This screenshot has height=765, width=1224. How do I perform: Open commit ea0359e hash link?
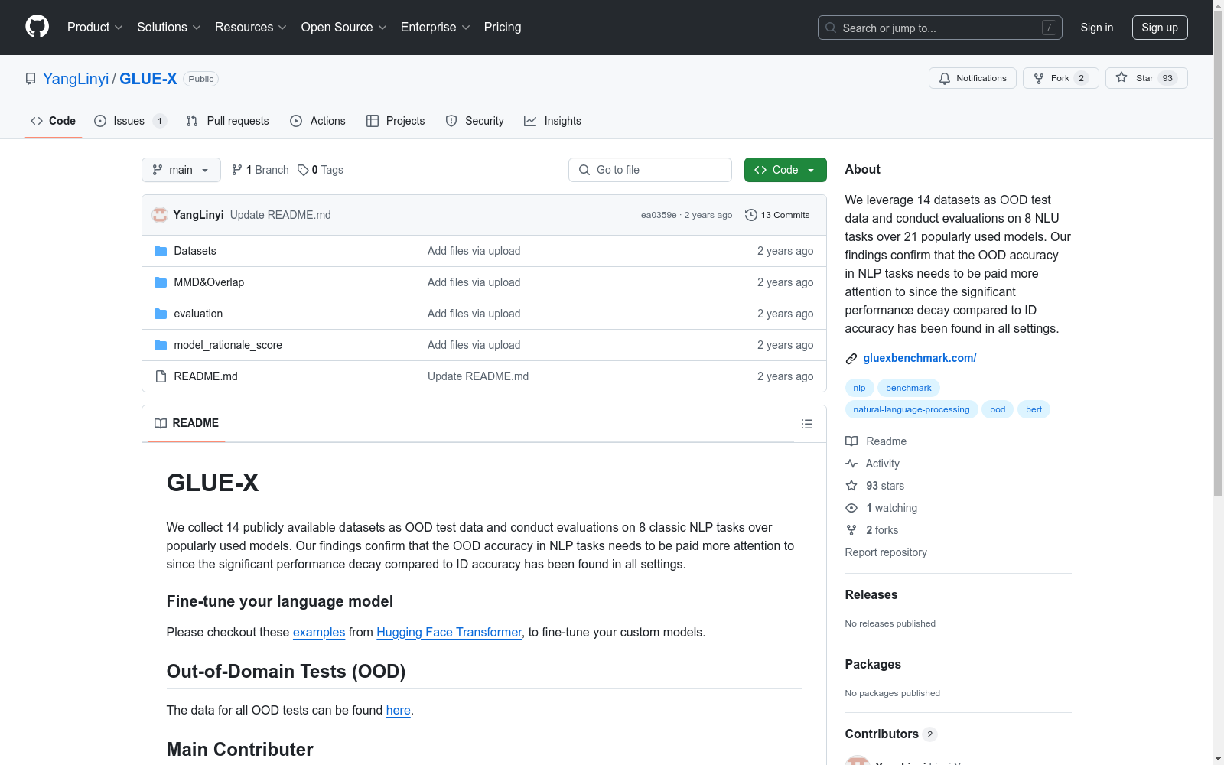tap(659, 215)
